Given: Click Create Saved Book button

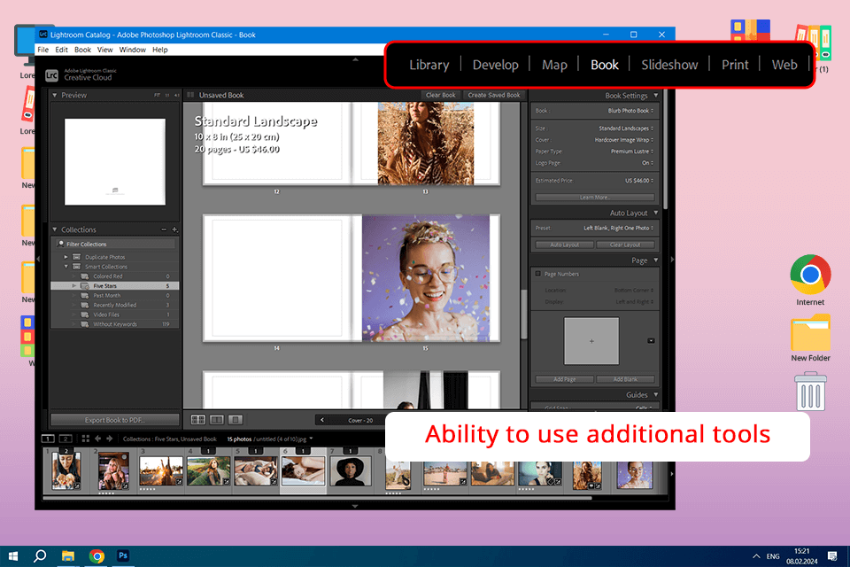Looking at the screenshot, I should (493, 95).
